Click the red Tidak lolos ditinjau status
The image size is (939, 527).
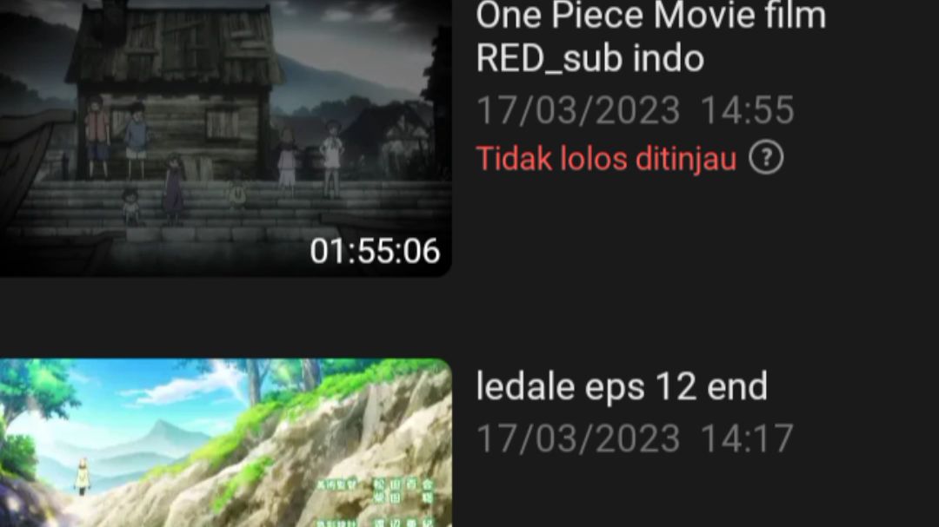click(x=606, y=159)
